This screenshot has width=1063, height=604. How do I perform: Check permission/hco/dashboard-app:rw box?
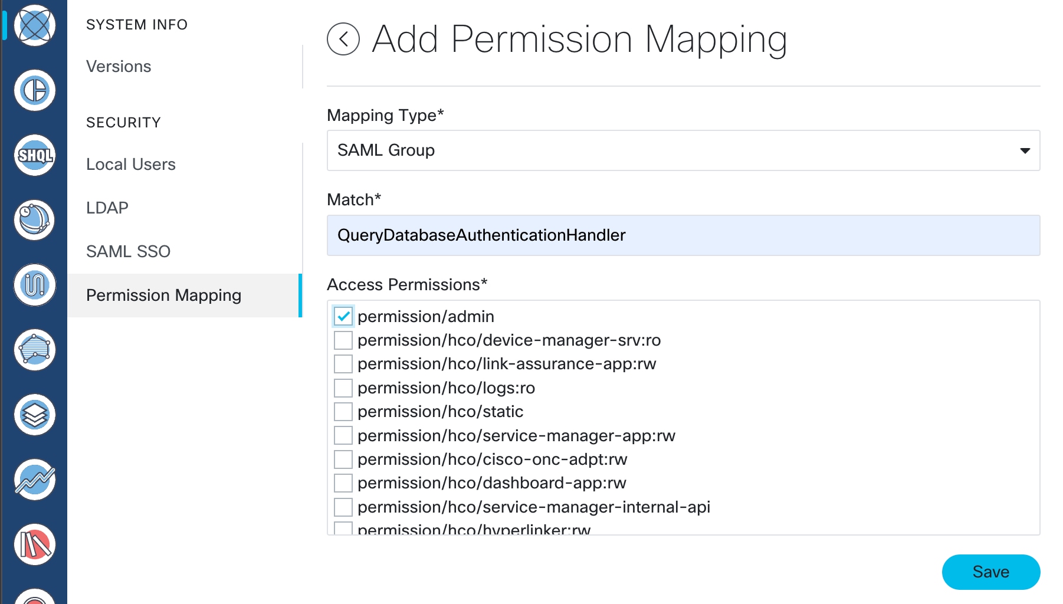pyautogui.click(x=343, y=483)
